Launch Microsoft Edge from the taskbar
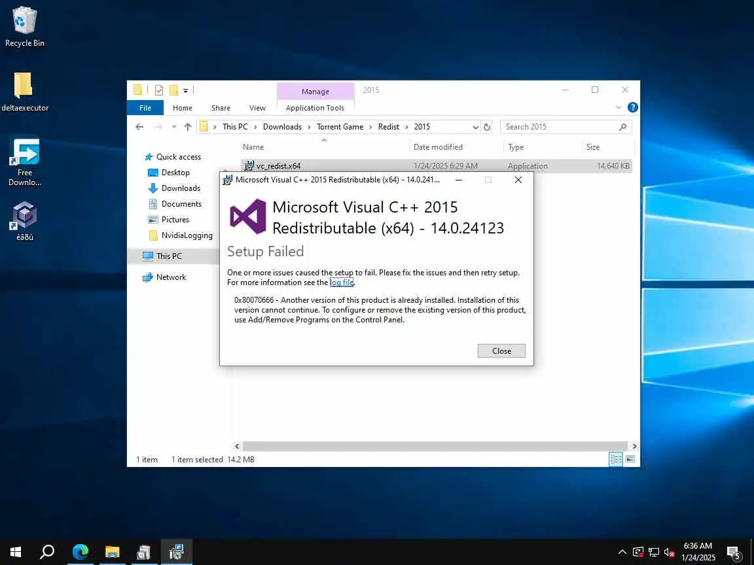 click(81, 551)
